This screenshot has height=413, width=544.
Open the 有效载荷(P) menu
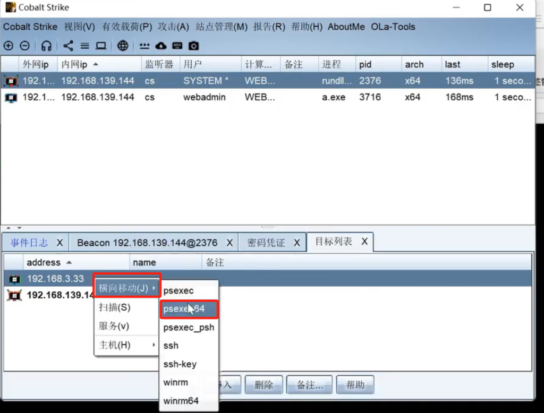pyautogui.click(x=127, y=27)
